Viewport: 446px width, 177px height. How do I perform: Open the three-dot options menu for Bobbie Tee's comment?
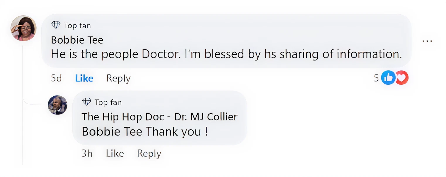[427, 41]
